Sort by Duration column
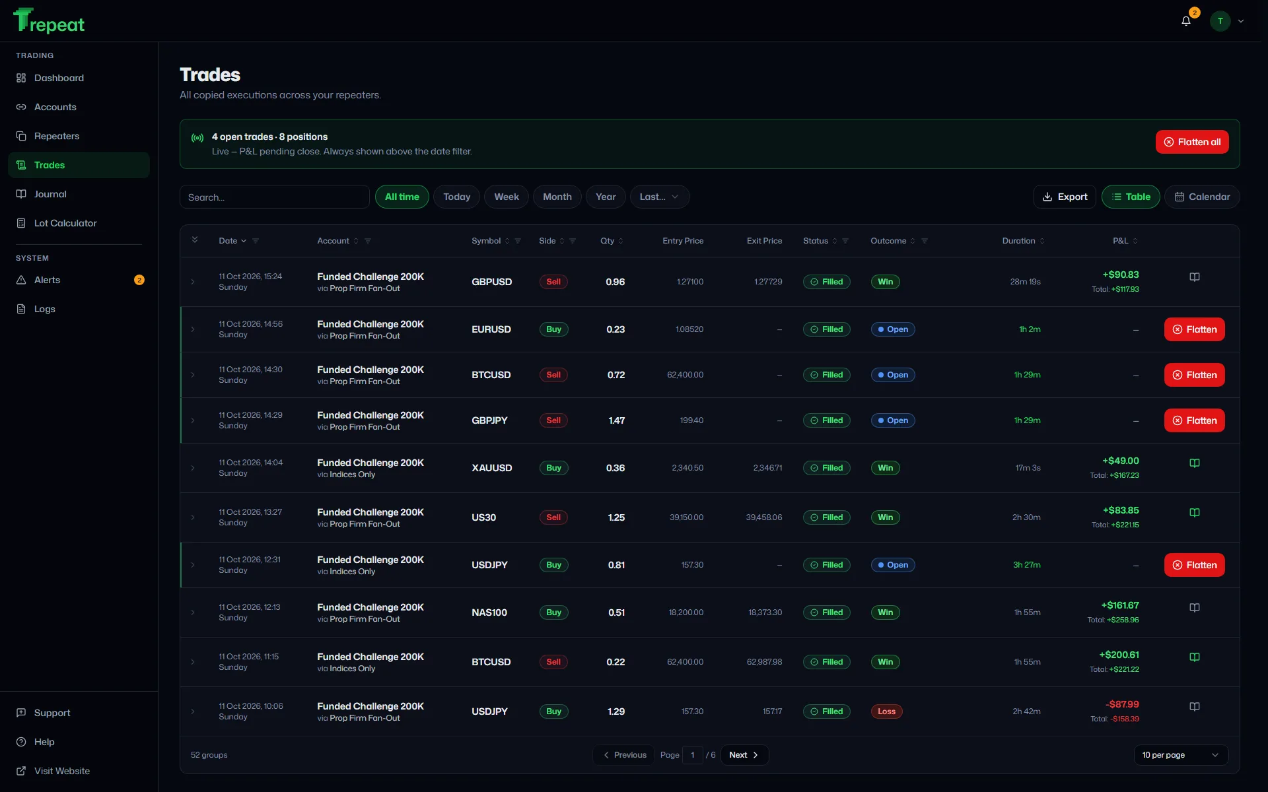 [1023, 241]
